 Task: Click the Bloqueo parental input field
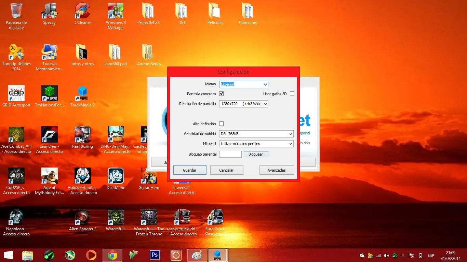point(230,154)
